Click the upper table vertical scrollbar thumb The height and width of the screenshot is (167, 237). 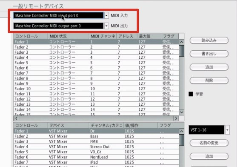click(182, 51)
